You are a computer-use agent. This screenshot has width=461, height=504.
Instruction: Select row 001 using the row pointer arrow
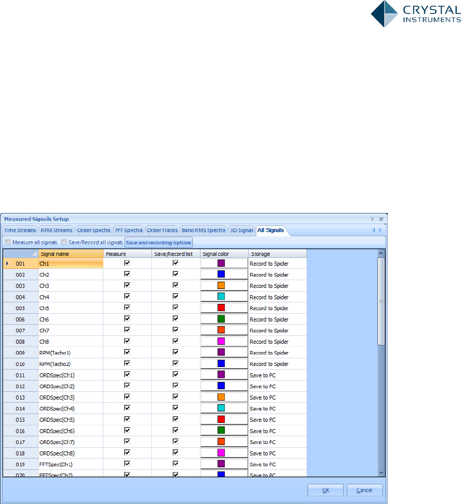click(x=7, y=264)
